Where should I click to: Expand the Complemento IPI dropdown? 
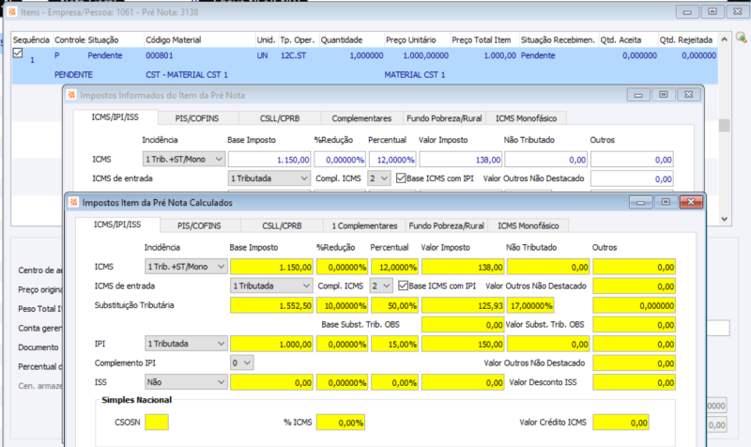click(x=241, y=362)
